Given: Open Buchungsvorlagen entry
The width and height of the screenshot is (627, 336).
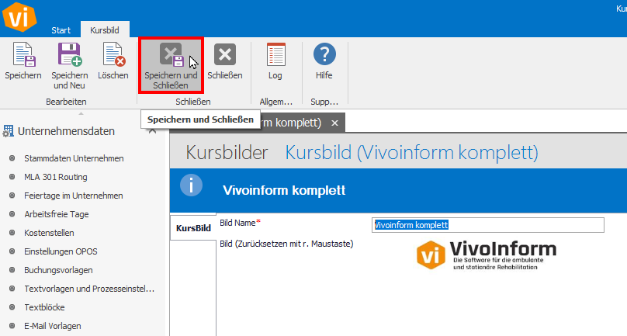Looking at the screenshot, I should click(58, 270).
